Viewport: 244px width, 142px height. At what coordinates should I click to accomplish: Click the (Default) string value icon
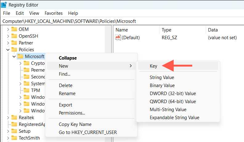(x=118, y=38)
